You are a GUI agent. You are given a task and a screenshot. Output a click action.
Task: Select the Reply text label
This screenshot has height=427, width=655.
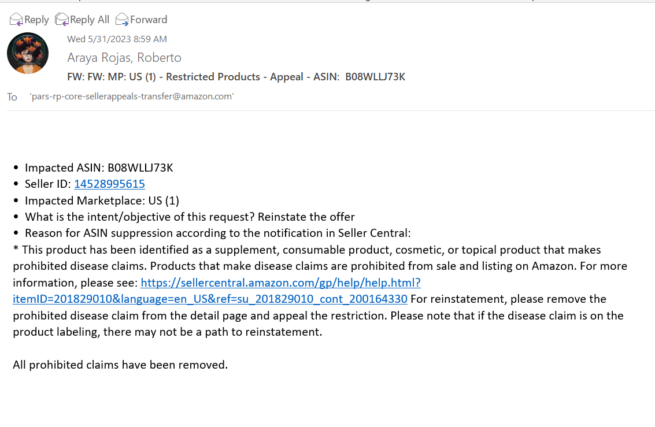coord(36,20)
